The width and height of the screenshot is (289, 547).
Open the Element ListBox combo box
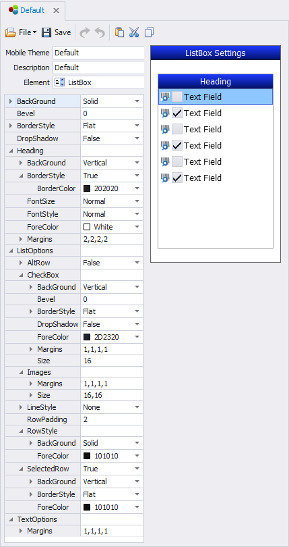(98, 82)
